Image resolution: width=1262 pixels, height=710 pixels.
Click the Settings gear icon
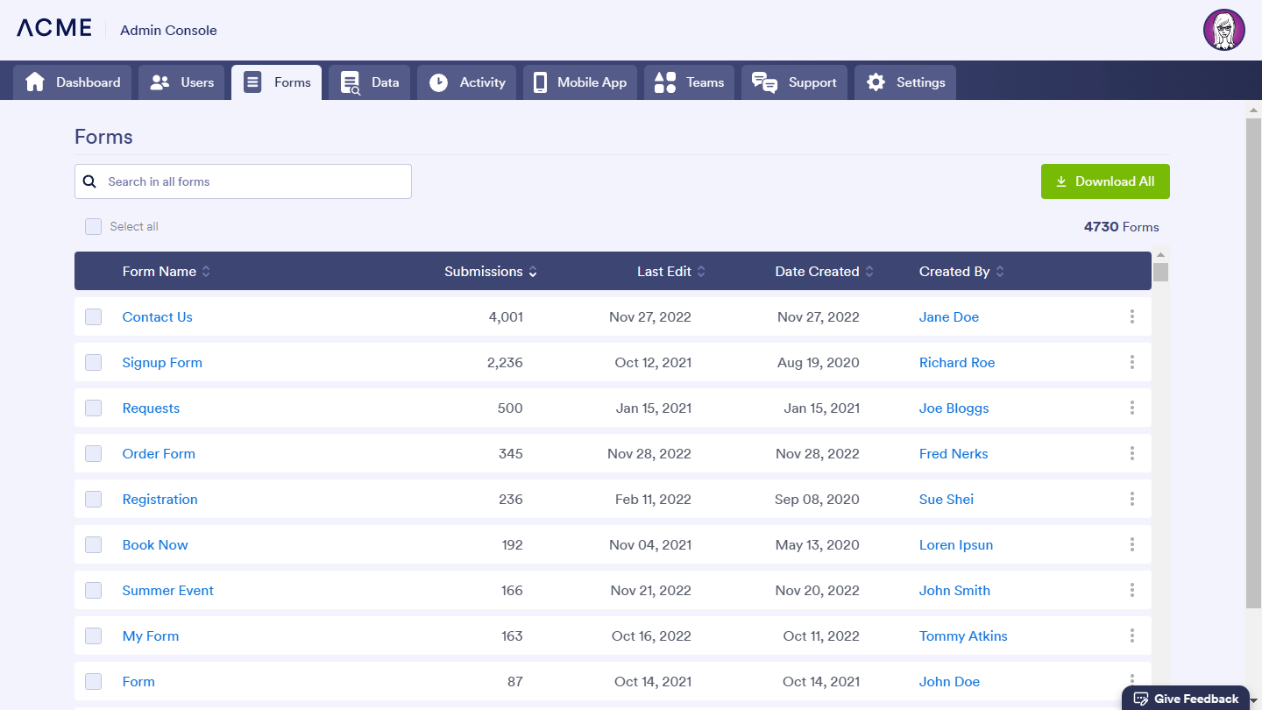coord(876,82)
